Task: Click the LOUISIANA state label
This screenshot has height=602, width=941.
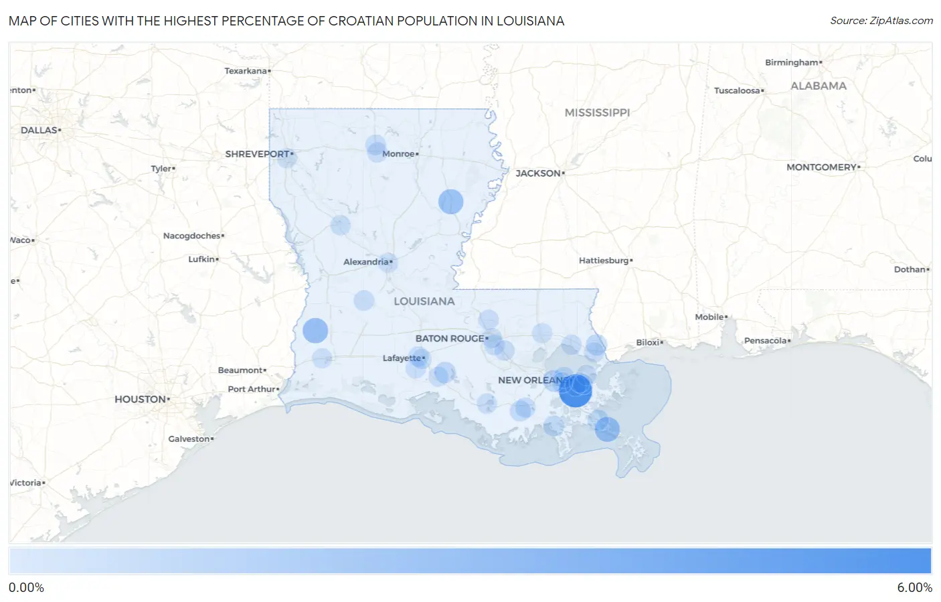Action: click(x=424, y=301)
